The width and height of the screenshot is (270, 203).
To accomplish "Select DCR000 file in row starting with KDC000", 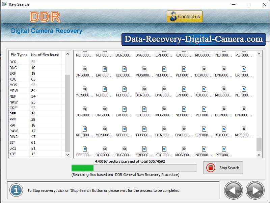I will (164, 132).
